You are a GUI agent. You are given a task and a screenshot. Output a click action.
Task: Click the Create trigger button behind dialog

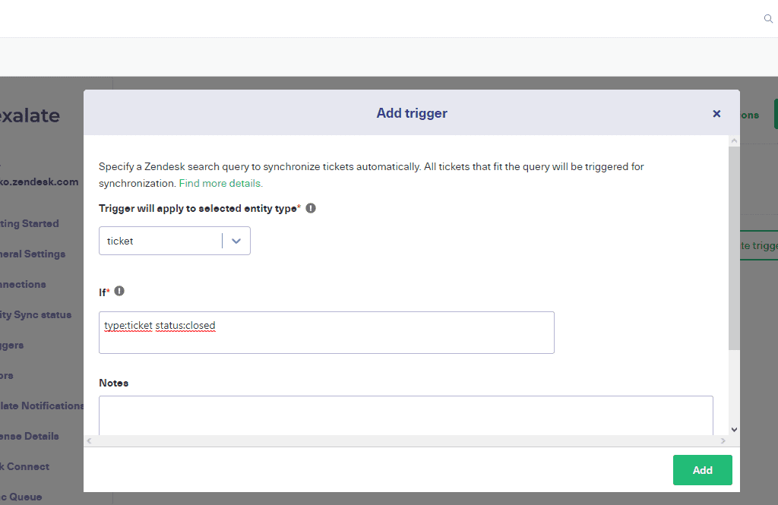click(x=759, y=245)
